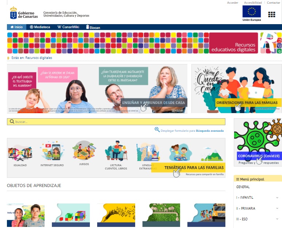Expand the III - ESO menu chevron
282x228 pixels.
(277, 219)
